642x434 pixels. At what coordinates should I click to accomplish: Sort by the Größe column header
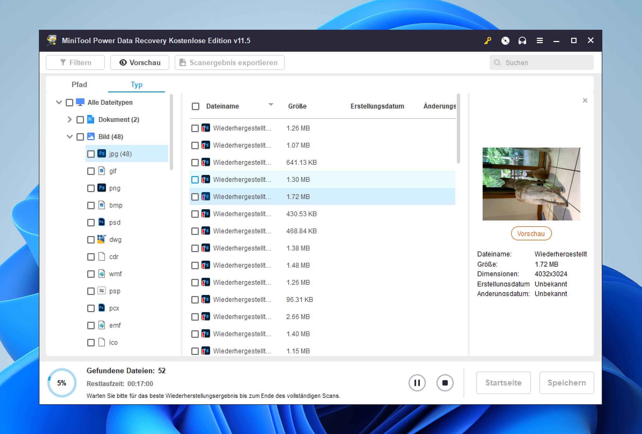tap(297, 106)
